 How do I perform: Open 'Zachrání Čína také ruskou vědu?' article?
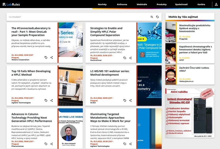[x=194, y=69]
